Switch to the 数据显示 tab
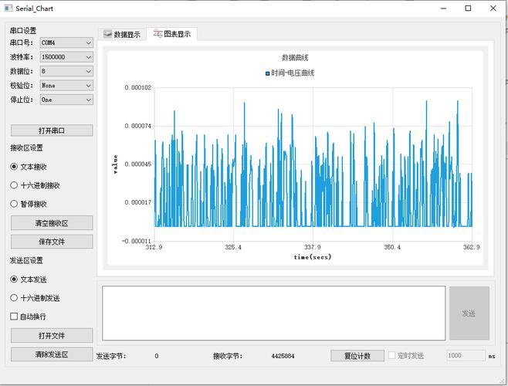The width and height of the screenshot is (508, 386). [122, 34]
